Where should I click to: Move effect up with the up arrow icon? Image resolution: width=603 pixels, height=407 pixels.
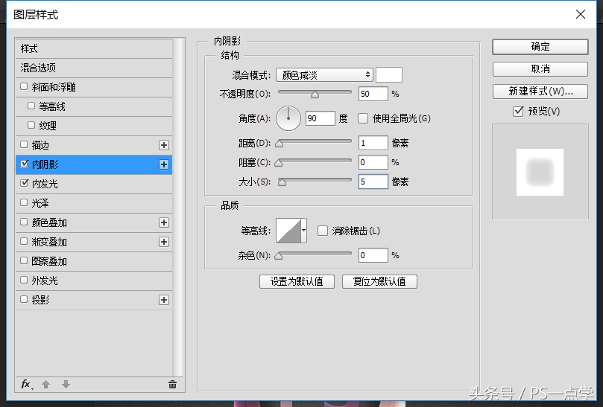[45, 385]
